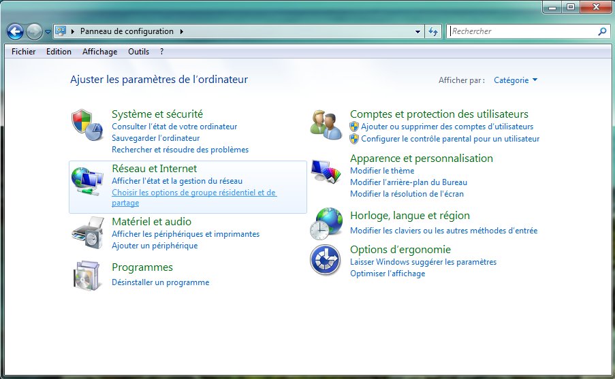This screenshot has width=615, height=379.
Task: Close the control panel window
Action: pyautogui.click(x=596, y=7)
